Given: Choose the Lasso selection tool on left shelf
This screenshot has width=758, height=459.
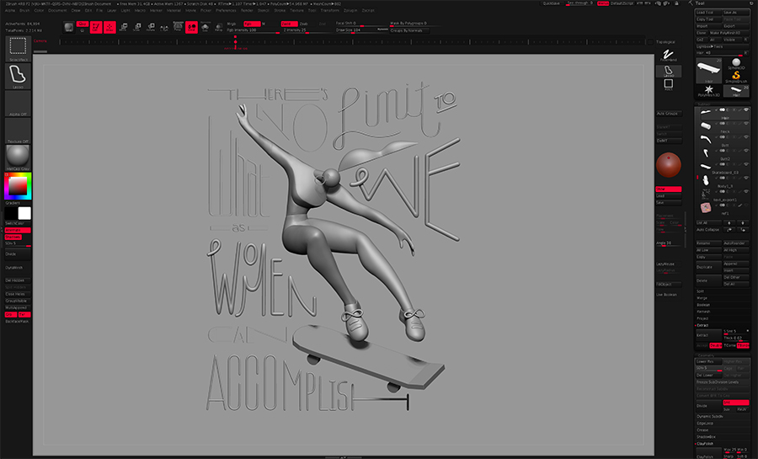Looking at the screenshot, I should [x=18, y=77].
